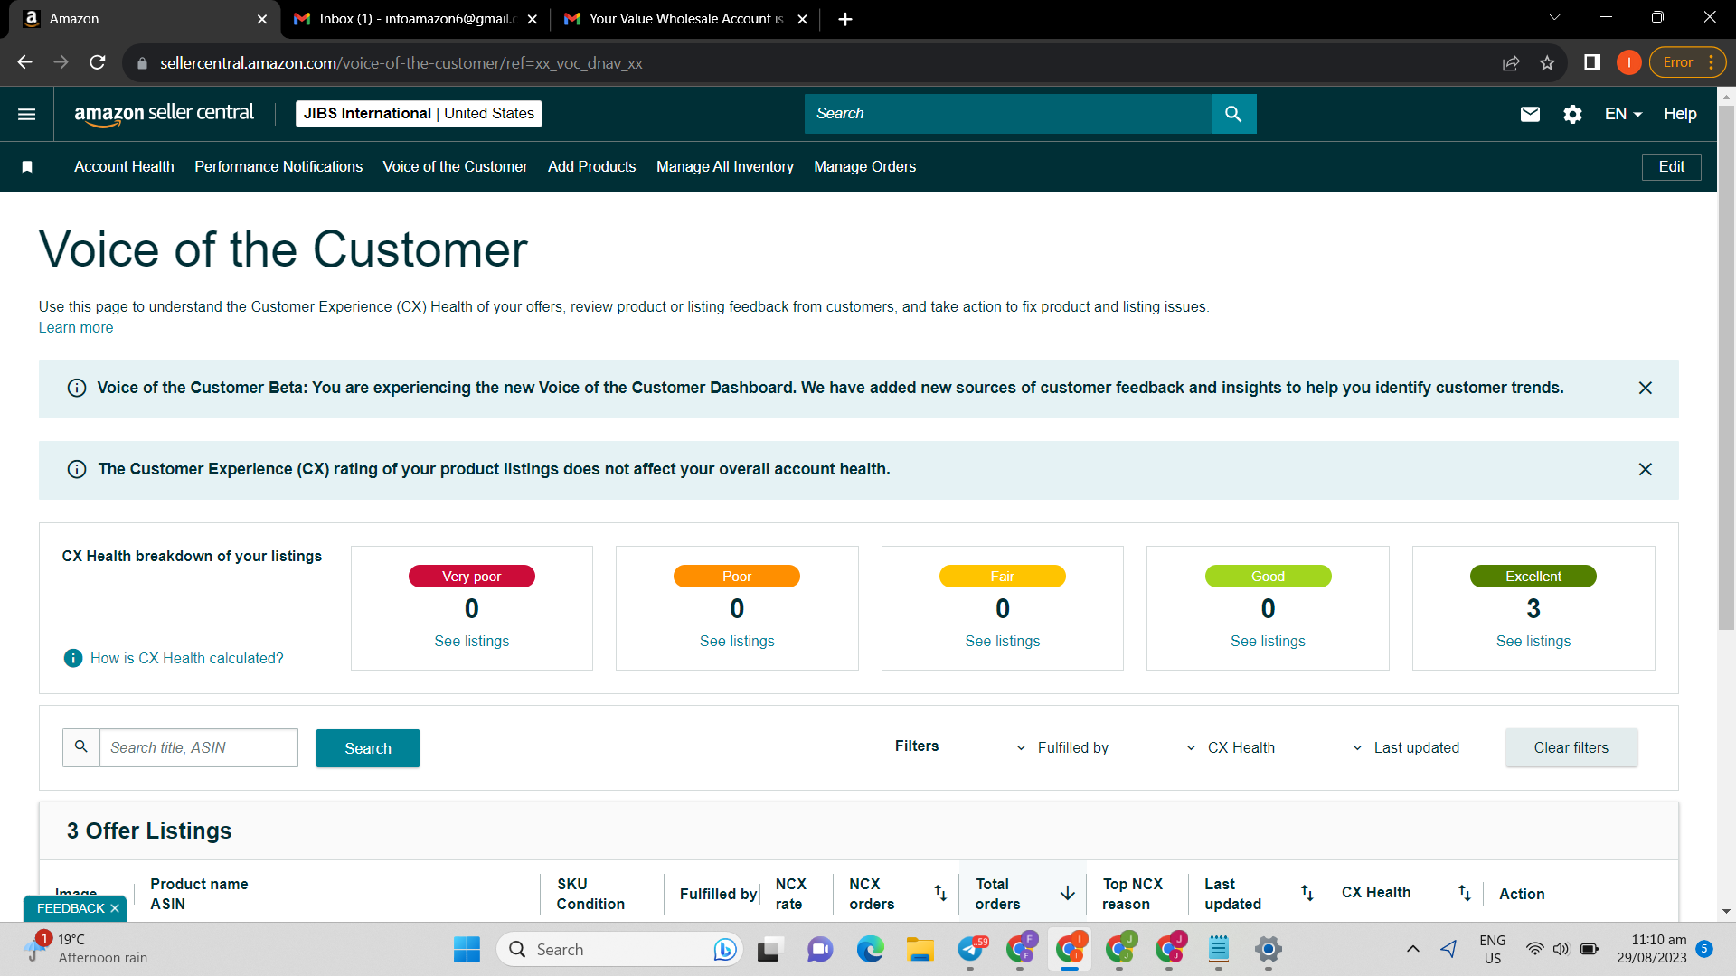Open the clock and date in system tray

click(1652, 949)
